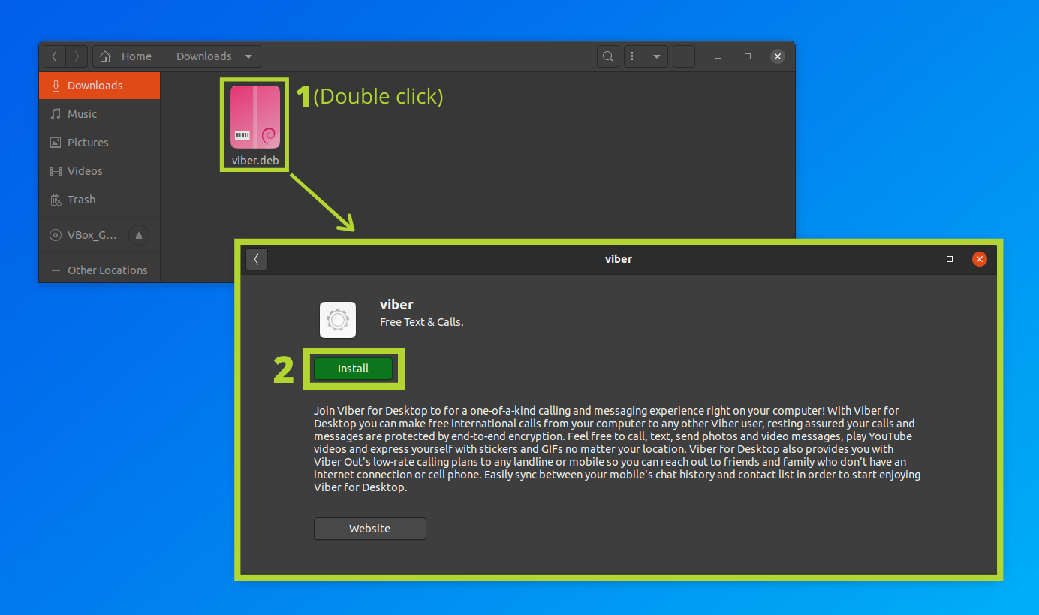
Task: Open search in the Files window
Action: pos(608,56)
